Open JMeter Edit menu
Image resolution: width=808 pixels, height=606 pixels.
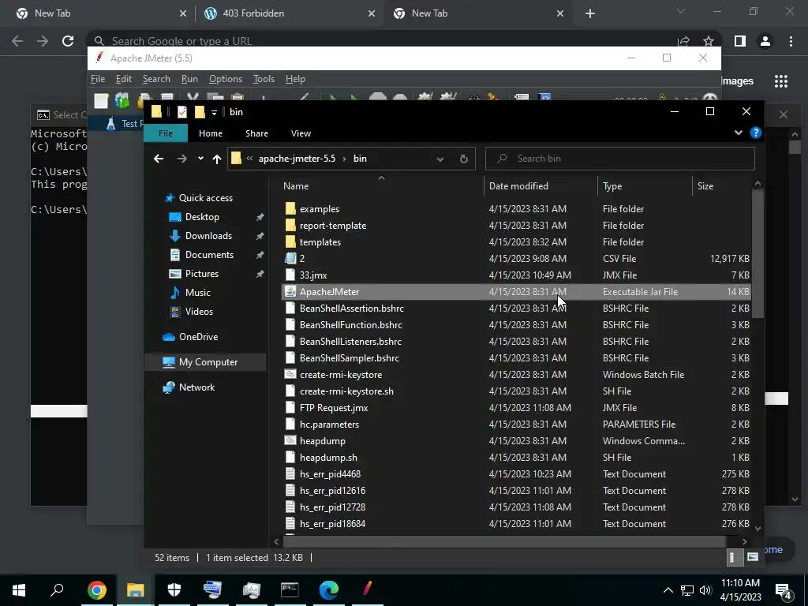pos(124,79)
